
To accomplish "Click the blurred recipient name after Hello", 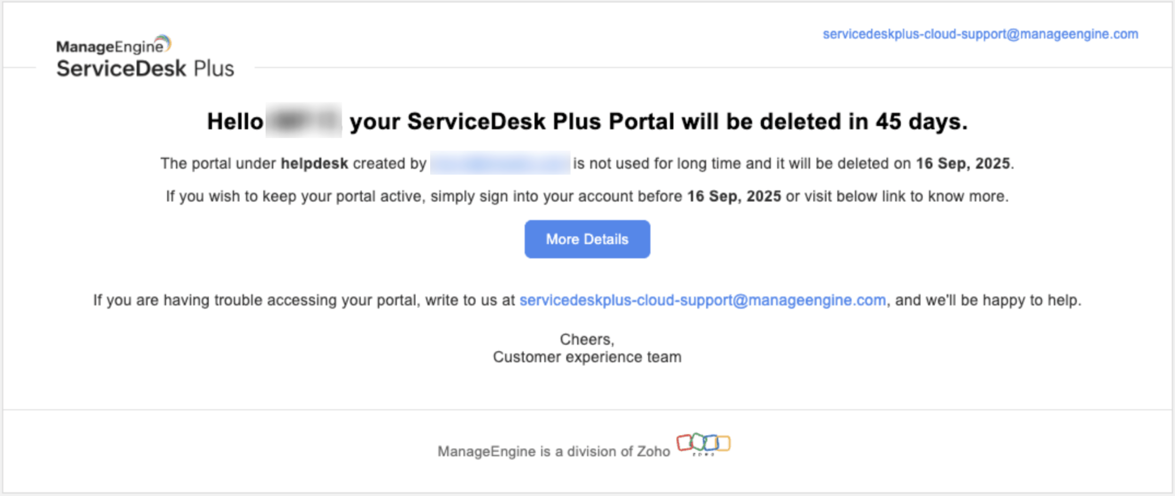I will coord(304,121).
